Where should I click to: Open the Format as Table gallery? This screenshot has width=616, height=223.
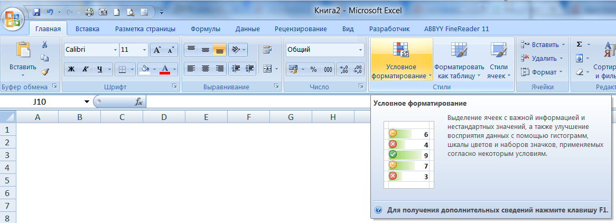pos(459,62)
